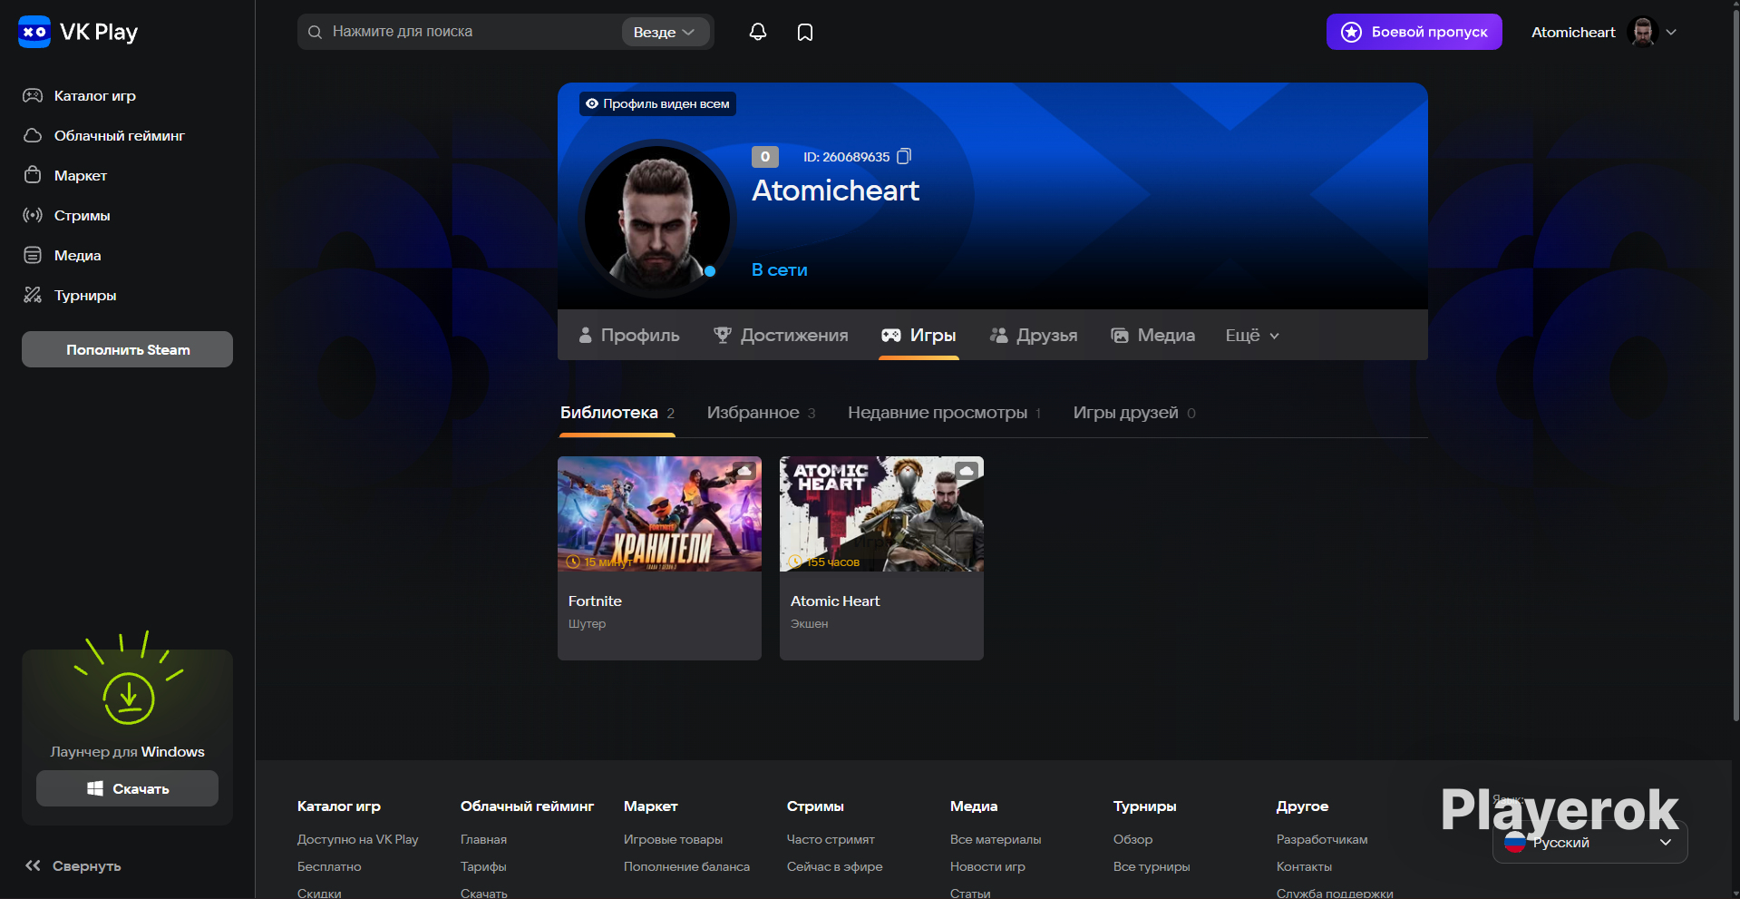The width and height of the screenshot is (1740, 899).
Task: Click the VK Play logo icon
Action: (34, 32)
